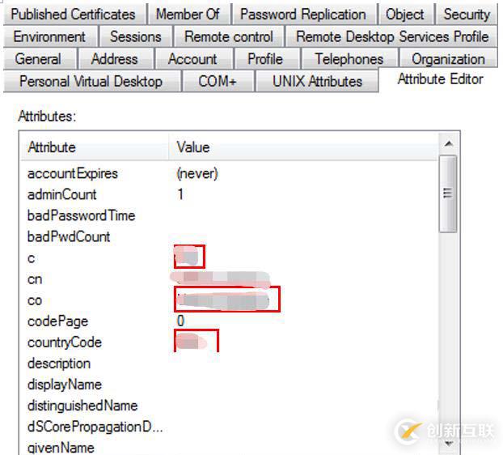The height and width of the screenshot is (455, 503).
Task: Open the Published Certificates tab
Action: click(74, 15)
